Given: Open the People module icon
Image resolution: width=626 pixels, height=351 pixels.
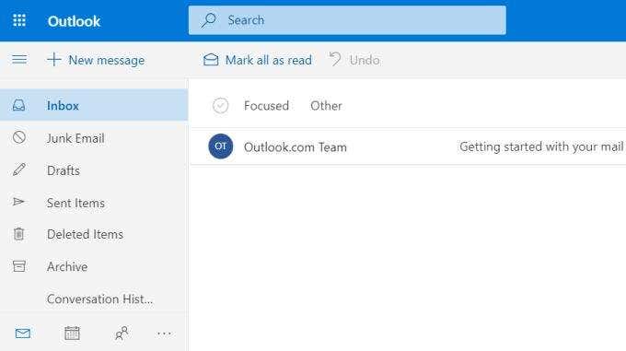Looking at the screenshot, I should (122, 333).
